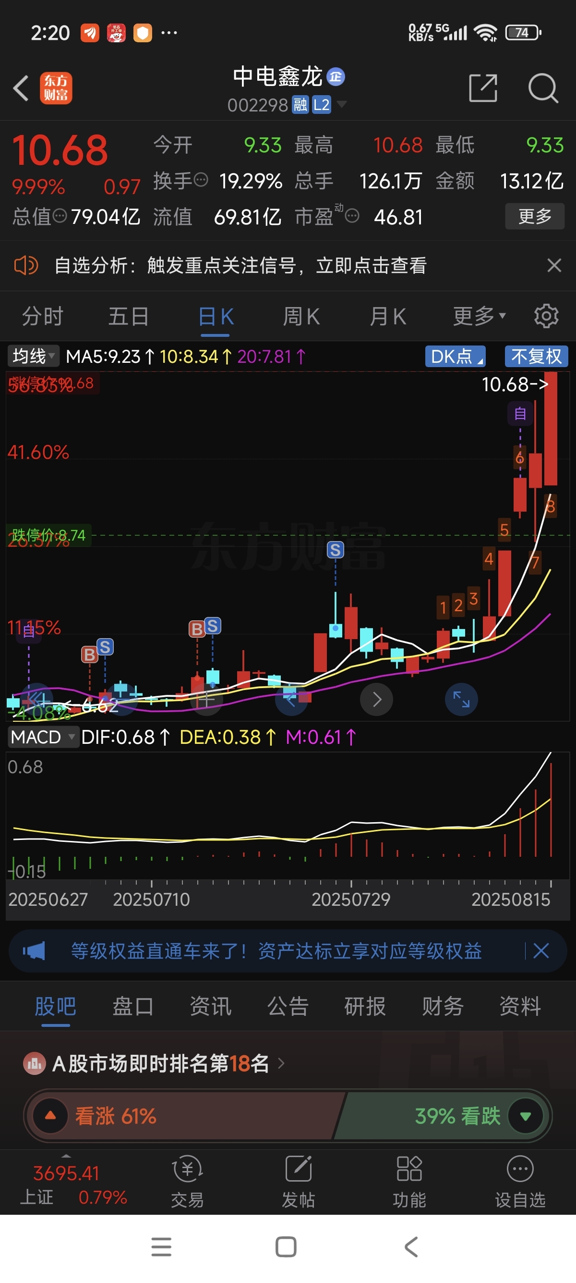Select the 日K chart tab
The height and width of the screenshot is (1283, 576).
click(x=216, y=317)
